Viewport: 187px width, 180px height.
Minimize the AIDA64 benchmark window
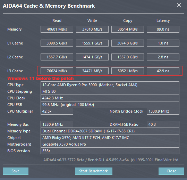pos(163,5)
